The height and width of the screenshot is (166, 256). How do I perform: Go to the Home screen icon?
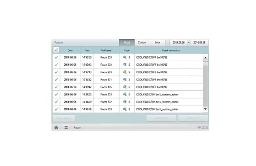[56, 127]
